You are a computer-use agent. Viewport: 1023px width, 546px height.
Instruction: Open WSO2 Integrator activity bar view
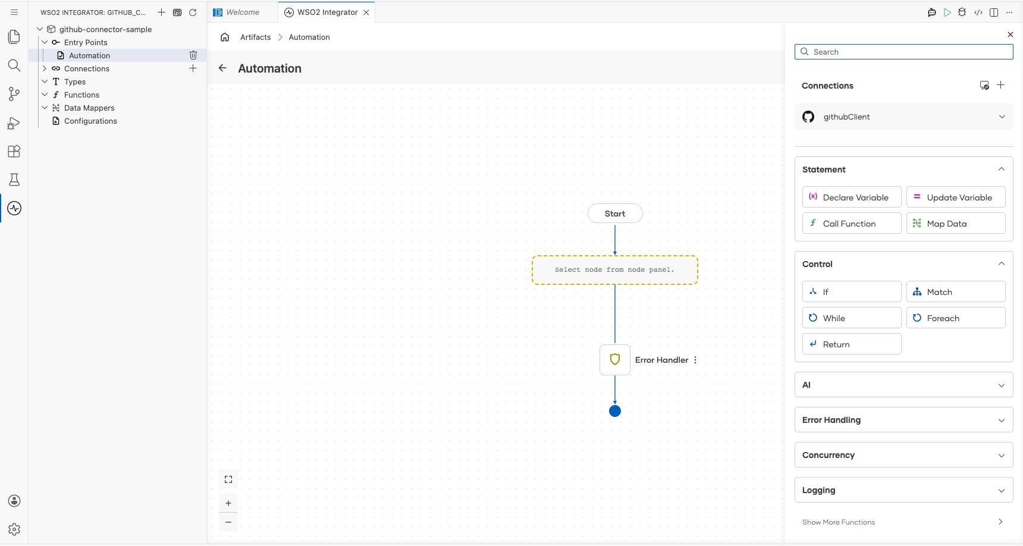(x=14, y=208)
